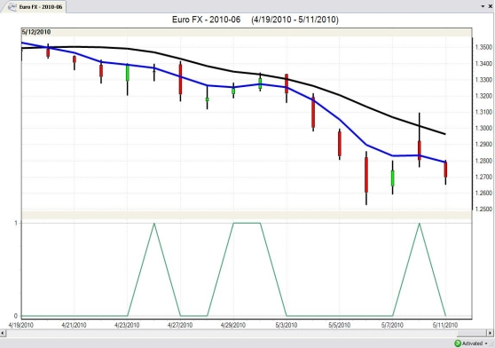Click the 1.3200 price axis label
This screenshot has width=495, height=348.
[x=483, y=96]
